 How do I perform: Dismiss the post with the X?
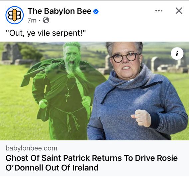click(179, 11)
